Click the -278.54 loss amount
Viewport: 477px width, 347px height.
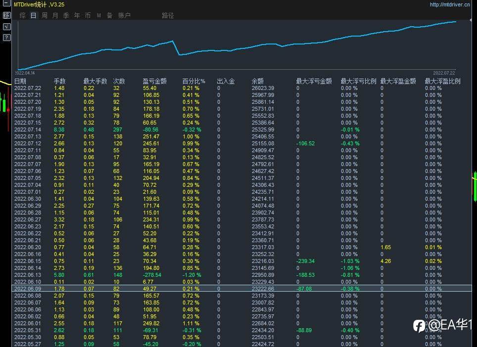point(152,275)
